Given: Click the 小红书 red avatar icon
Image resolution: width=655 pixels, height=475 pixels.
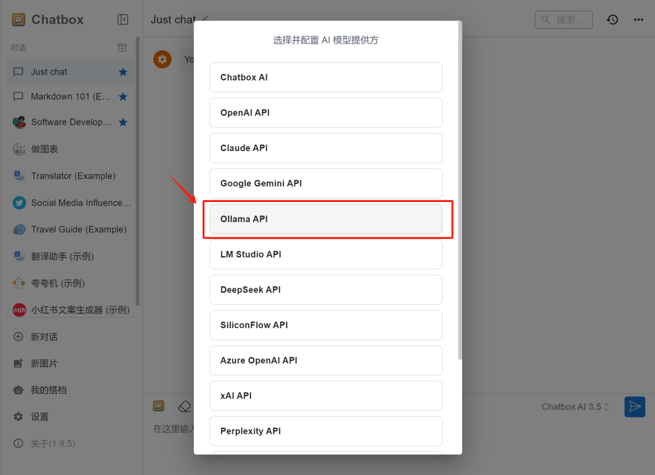Looking at the screenshot, I should tap(19, 310).
